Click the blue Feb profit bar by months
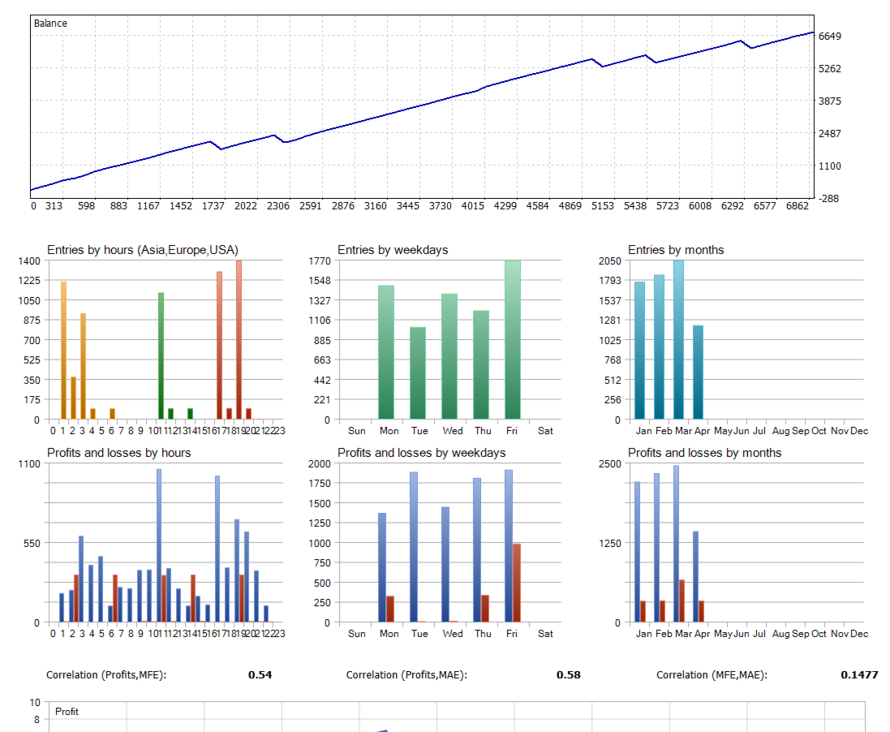This screenshot has width=890, height=732. [x=656, y=548]
